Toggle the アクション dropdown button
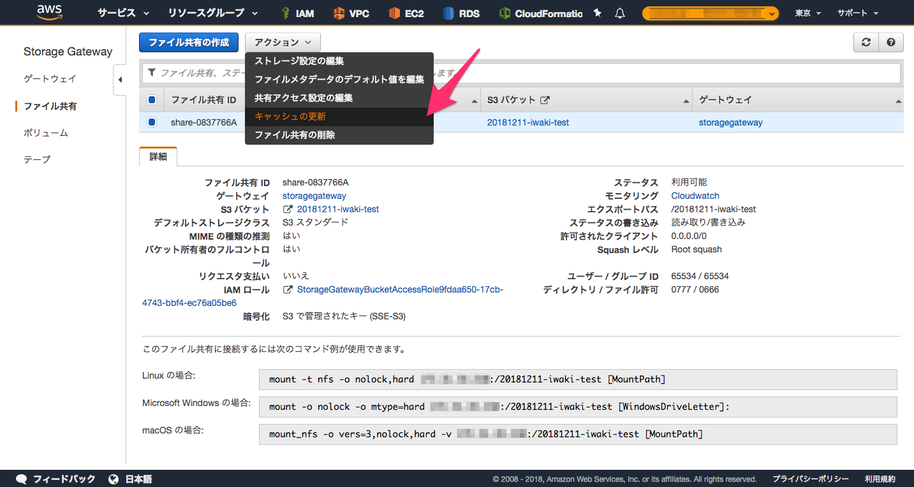The height and width of the screenshot is (487, 914). (x=283, y=42)
